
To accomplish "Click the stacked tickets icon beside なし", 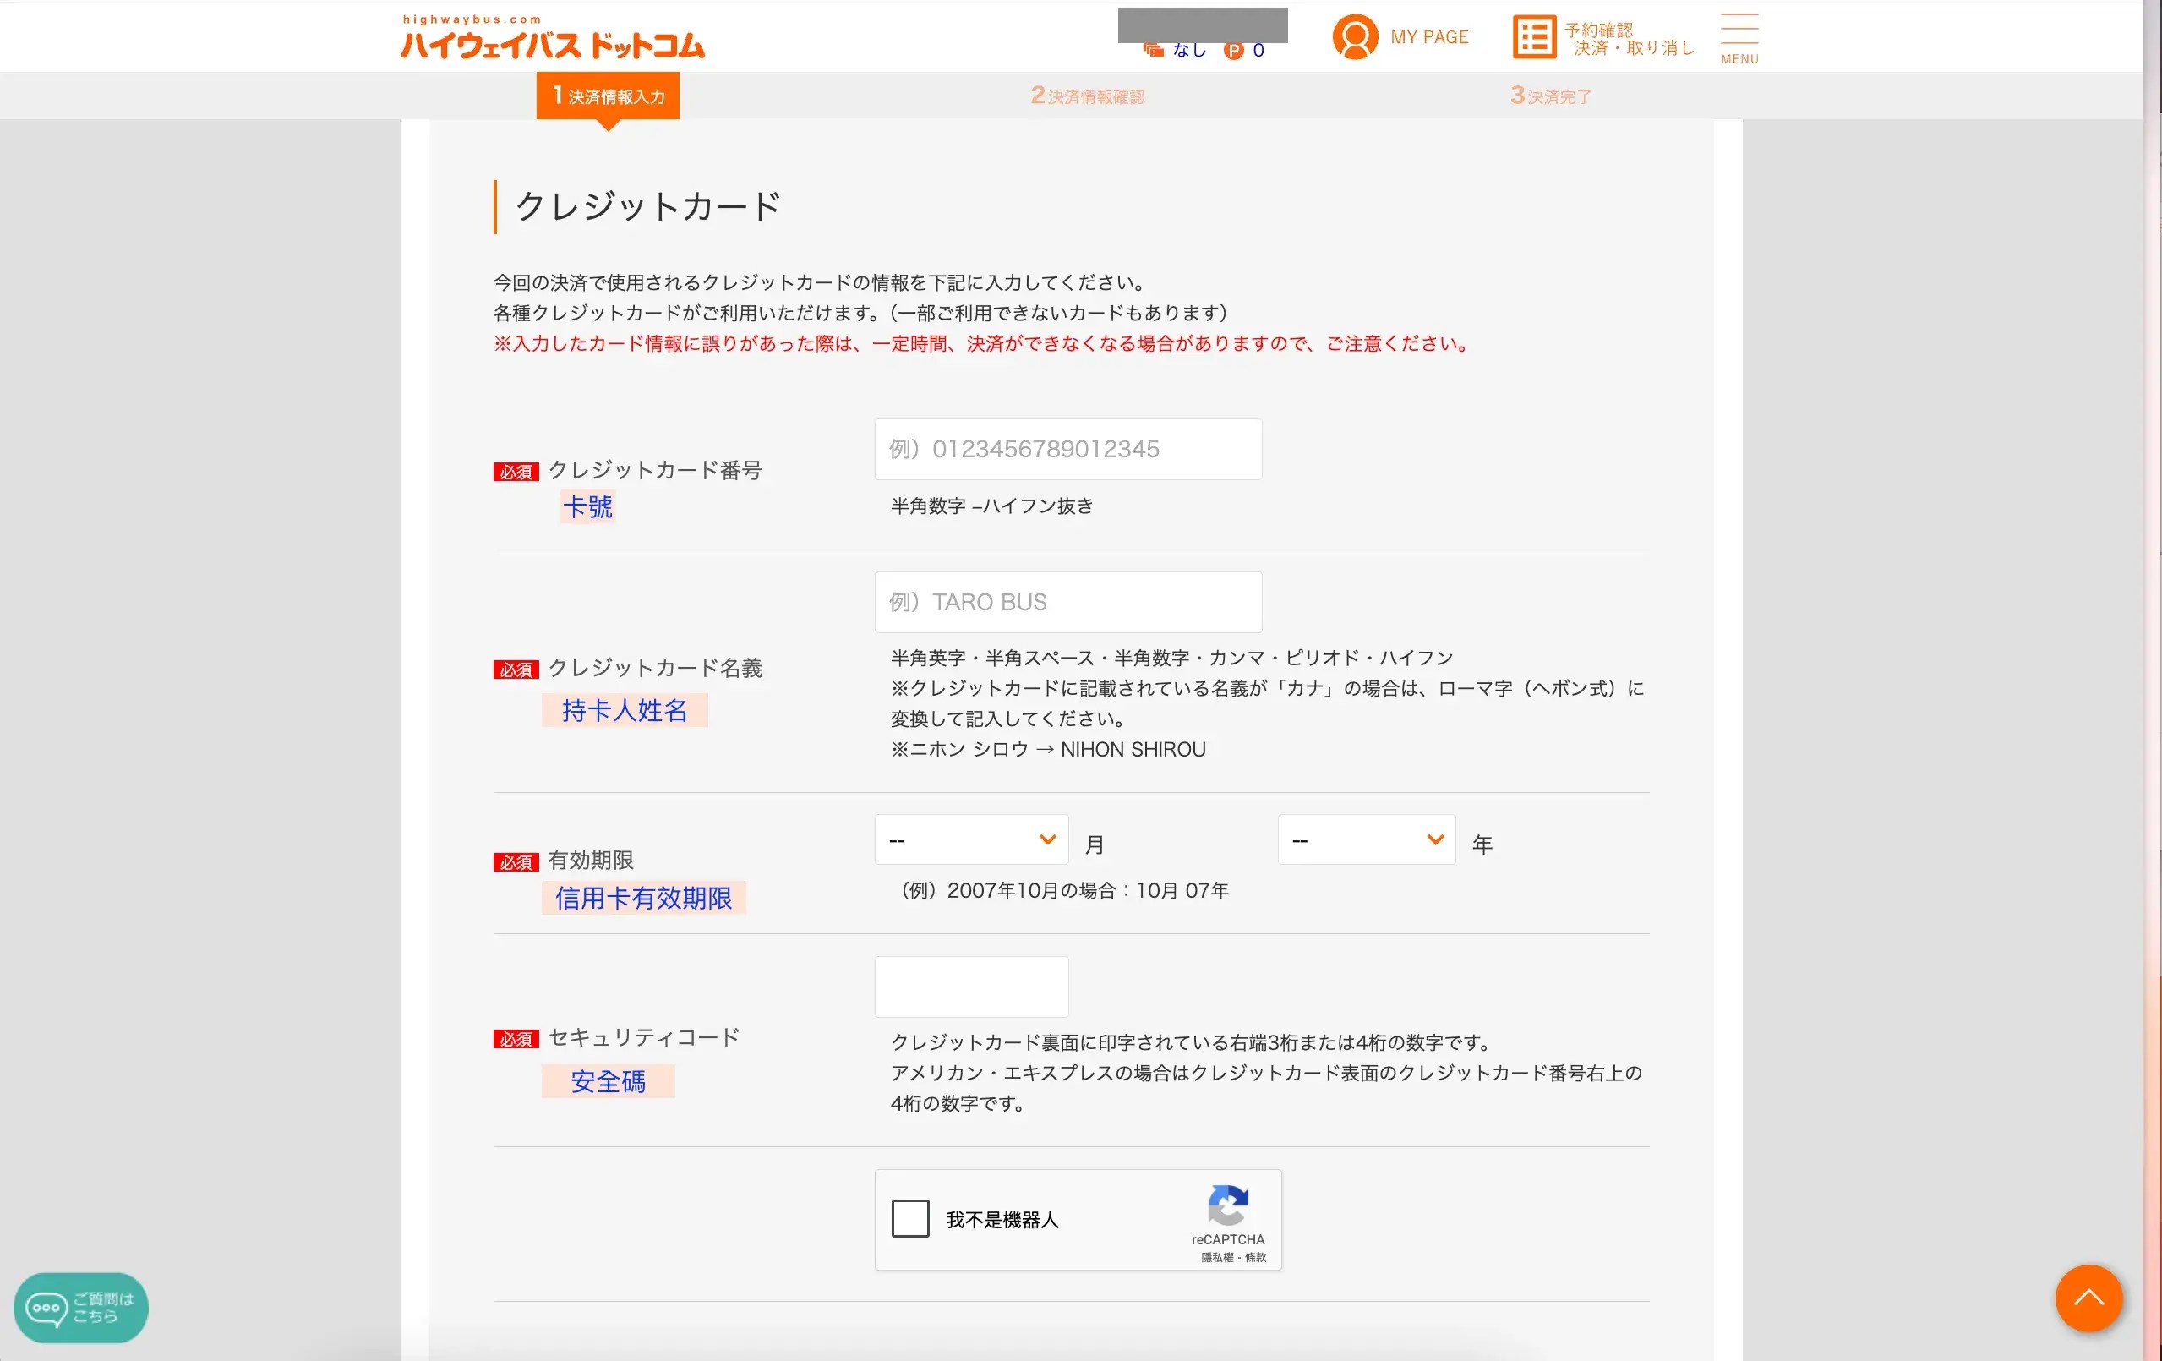I will [1154, 49].
